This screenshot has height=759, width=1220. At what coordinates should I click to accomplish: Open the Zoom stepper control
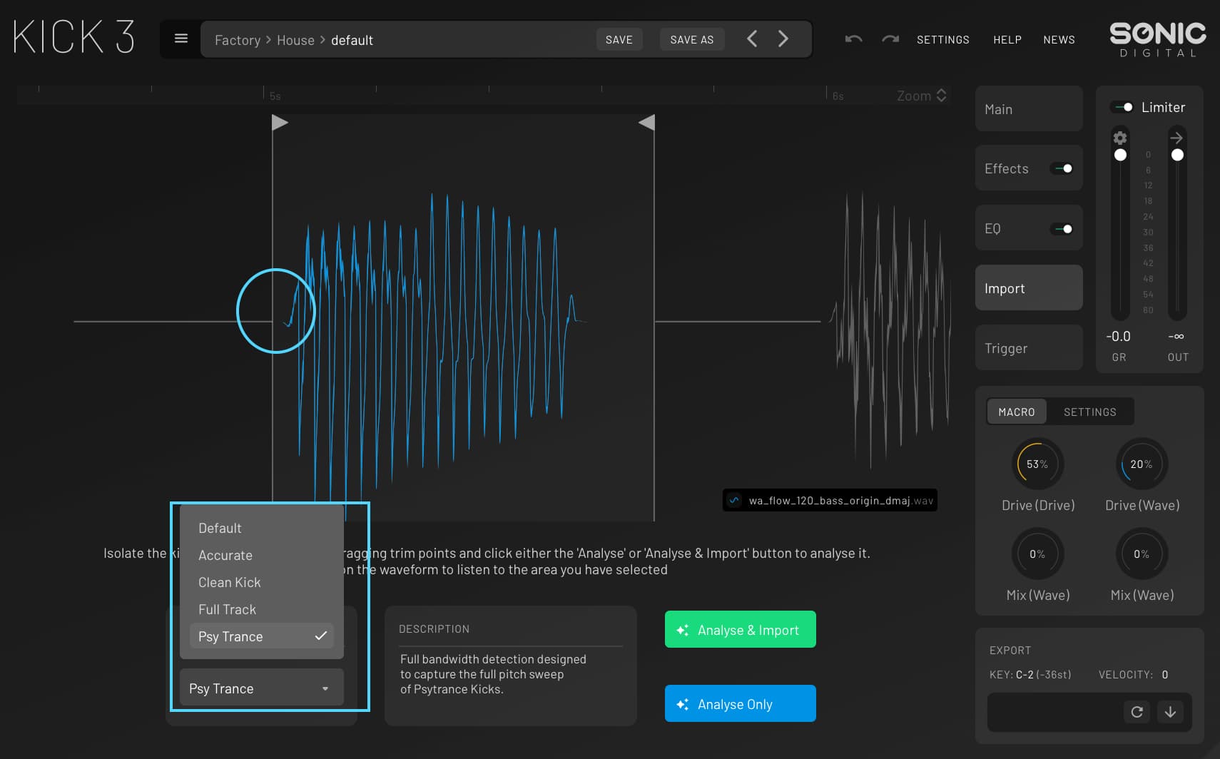[941, 96]
